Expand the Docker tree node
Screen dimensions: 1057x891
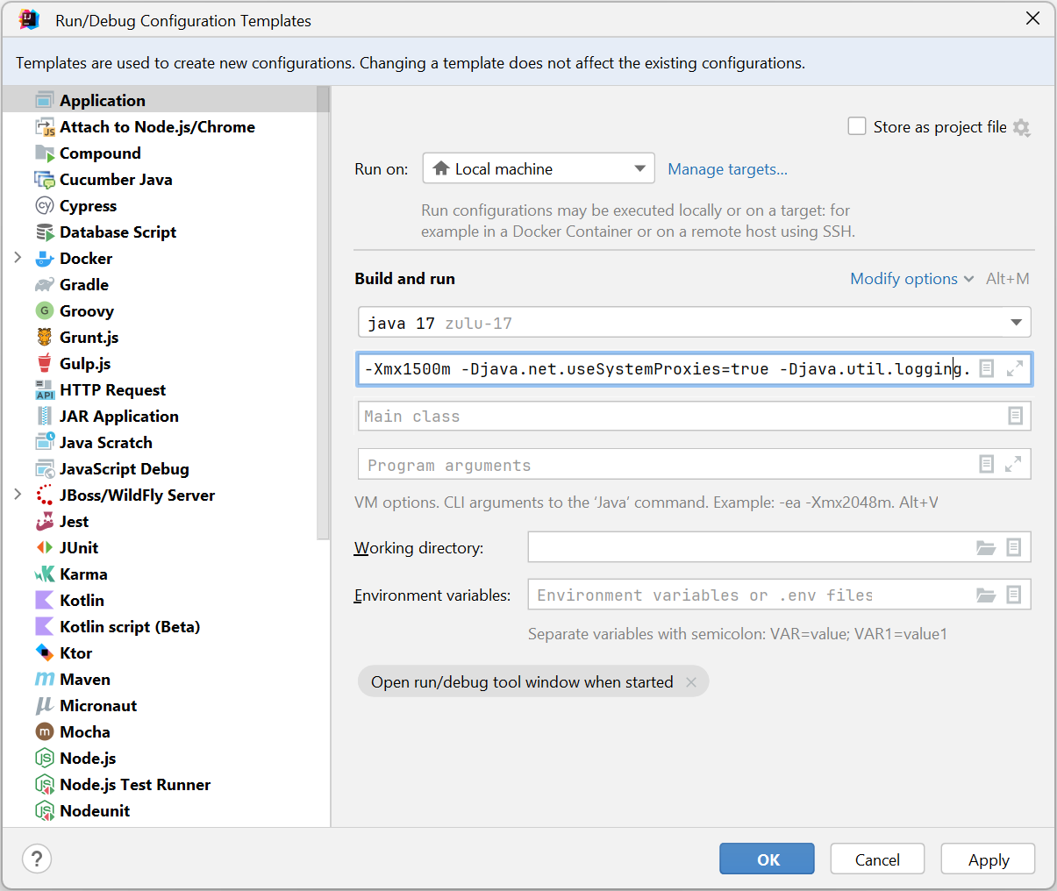[x=18, y=258]
